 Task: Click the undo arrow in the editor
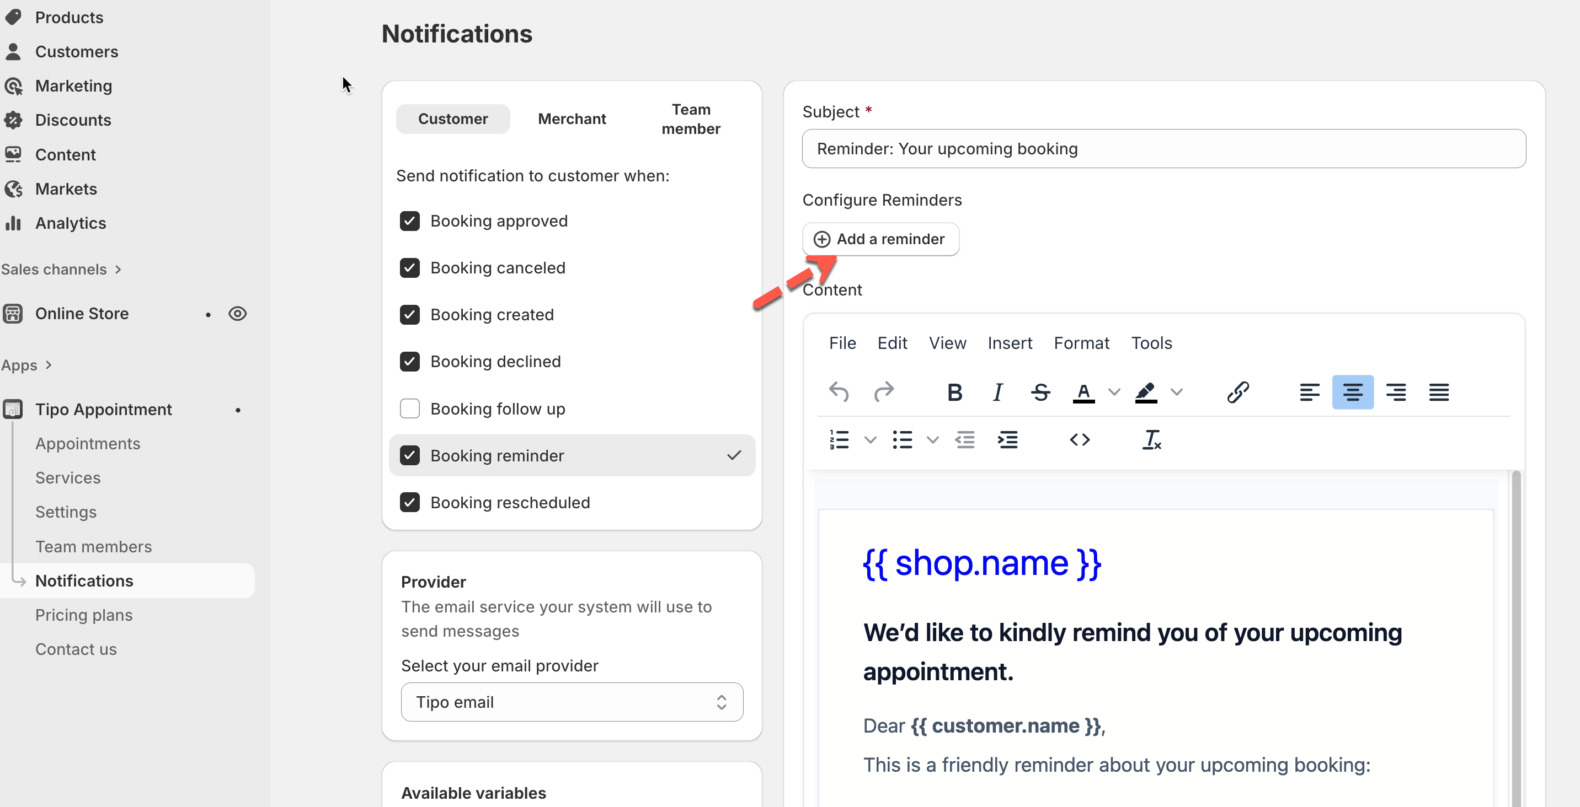tap(839, 392)
